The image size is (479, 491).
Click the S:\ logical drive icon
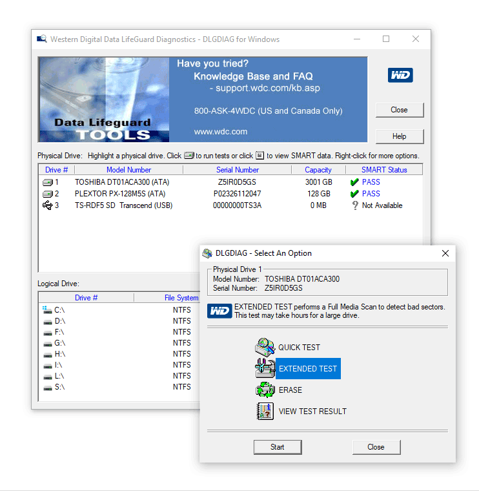tap(48, 388)
